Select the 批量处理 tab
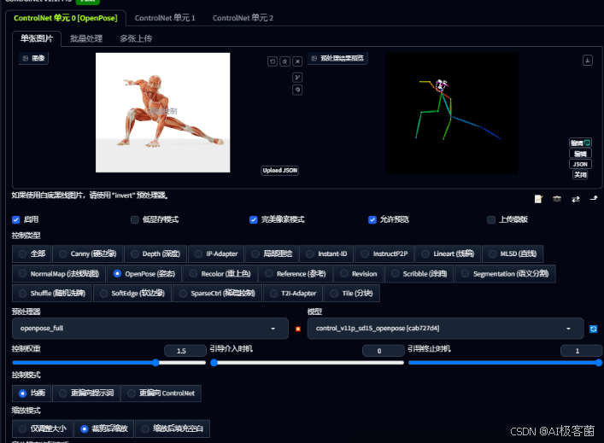This screenshot has width=604, height=443. pyautogui.click(x=86, y=38)
